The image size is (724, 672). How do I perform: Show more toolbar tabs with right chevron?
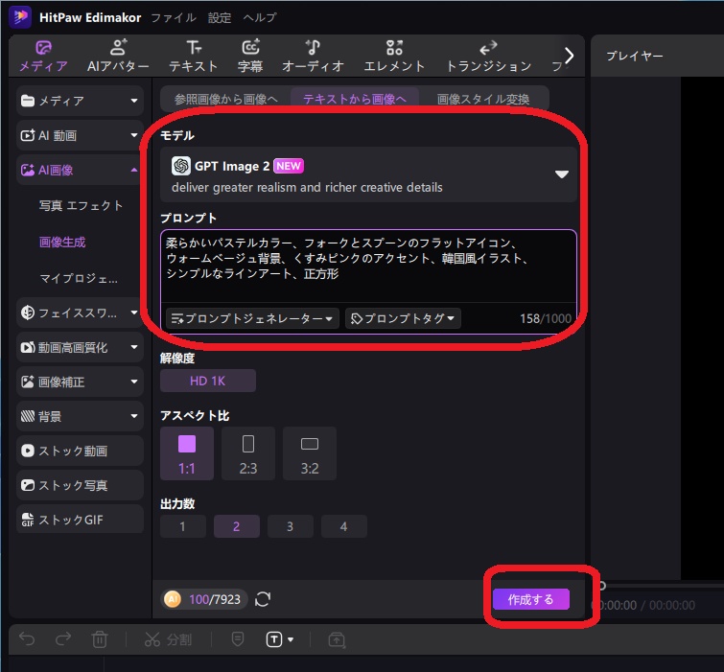pyautogui.click(x=570, y=56)
